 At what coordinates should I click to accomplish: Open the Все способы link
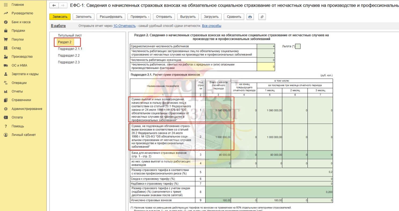tap(212, 26)
